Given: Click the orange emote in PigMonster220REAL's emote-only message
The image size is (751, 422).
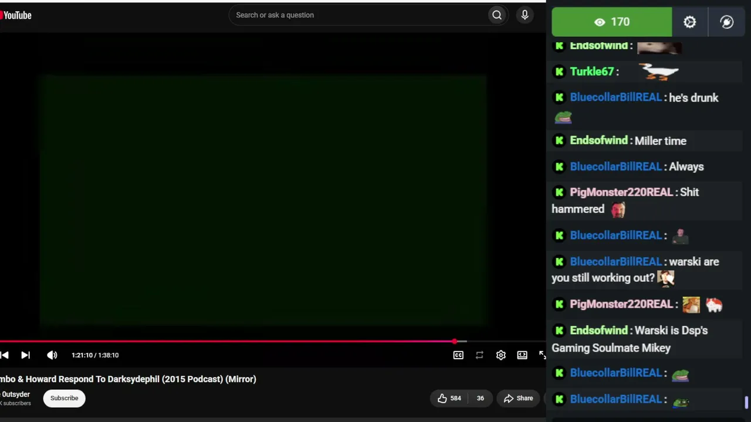Looking at the screenshot, I should [691, 304].
